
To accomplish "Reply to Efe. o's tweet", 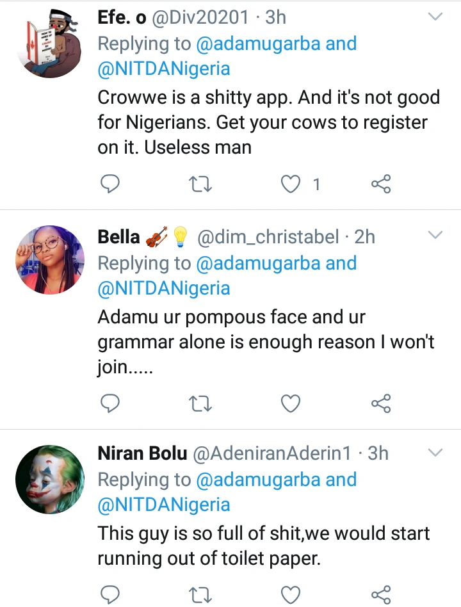I will point(111,185).
